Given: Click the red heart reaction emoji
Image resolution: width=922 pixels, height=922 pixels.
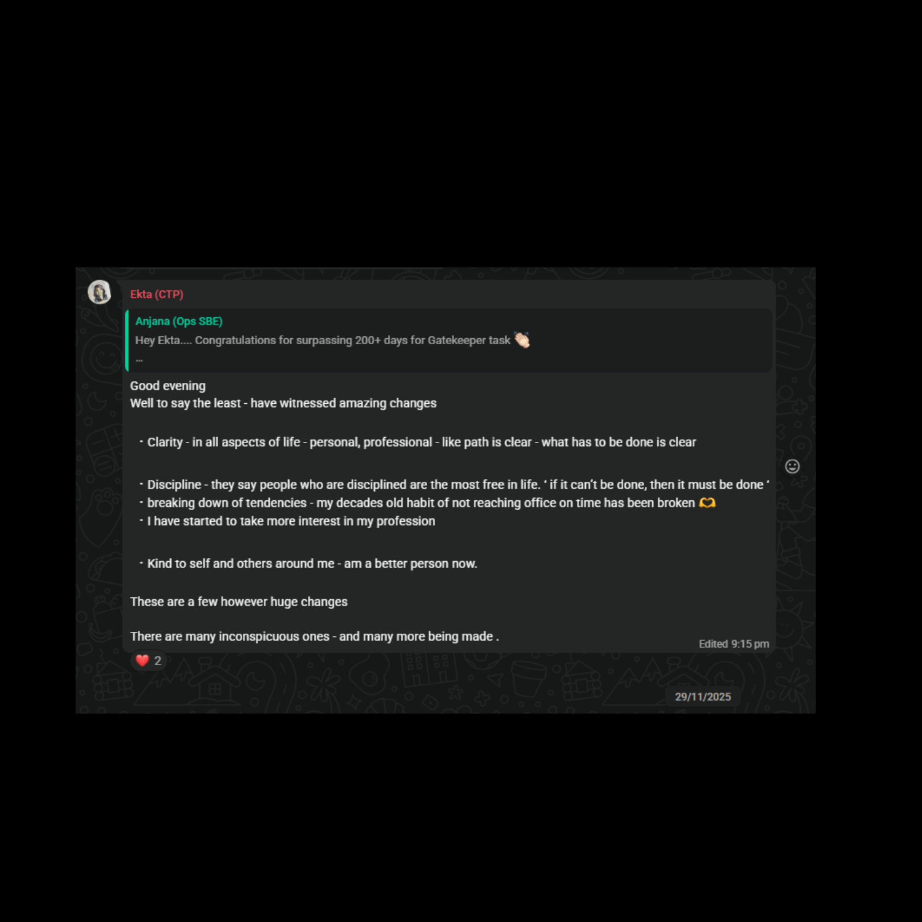Looking at the screenshot, I should point(143,660).
